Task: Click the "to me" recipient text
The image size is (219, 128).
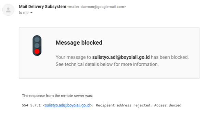Action: [x=24, y=13]
